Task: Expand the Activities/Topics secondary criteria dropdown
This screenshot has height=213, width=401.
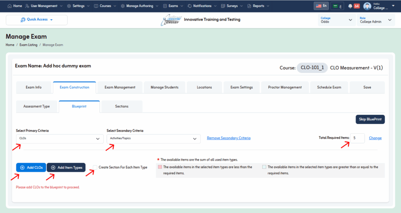Action: tap(153, 138)
